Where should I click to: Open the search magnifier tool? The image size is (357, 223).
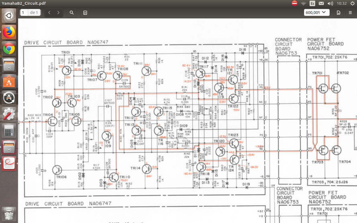click(72, 13)
